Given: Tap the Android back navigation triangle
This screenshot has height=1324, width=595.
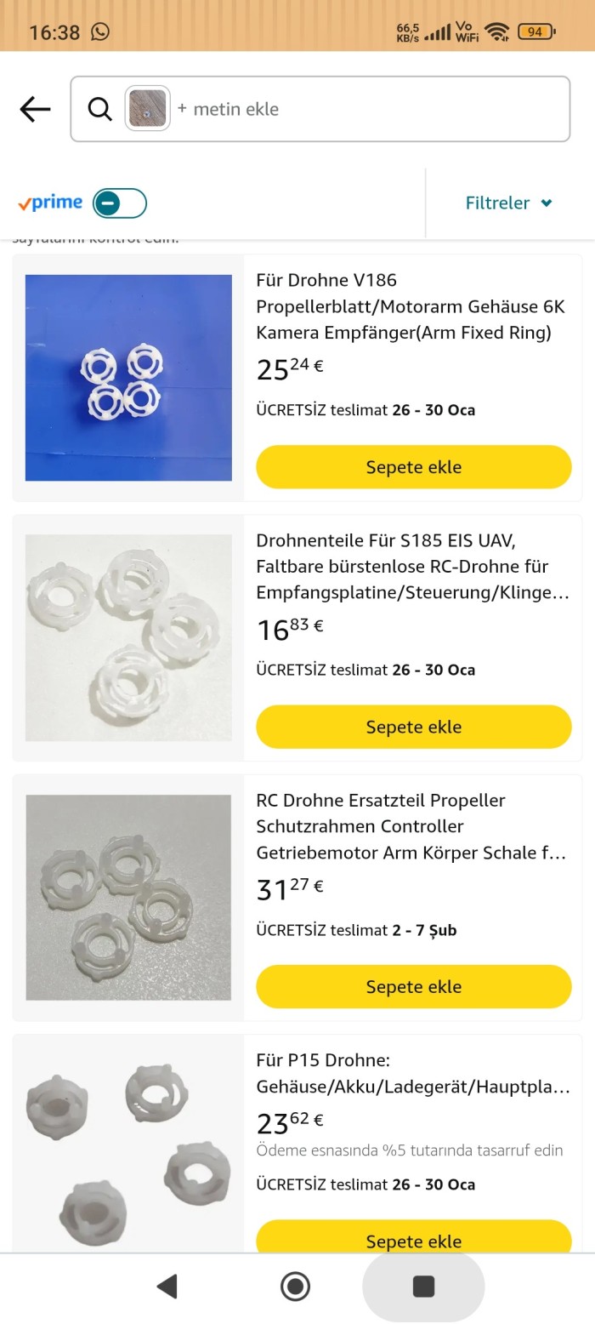Looking at the screenshot, I should pyautogui.click(x=167, y=1286).
